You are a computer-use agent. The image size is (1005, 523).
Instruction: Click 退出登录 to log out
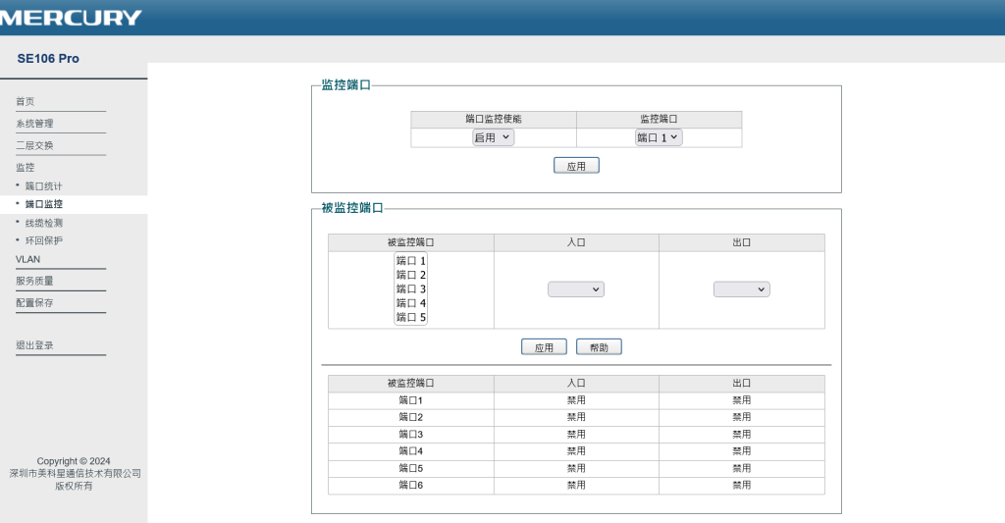tap(34, 344)
